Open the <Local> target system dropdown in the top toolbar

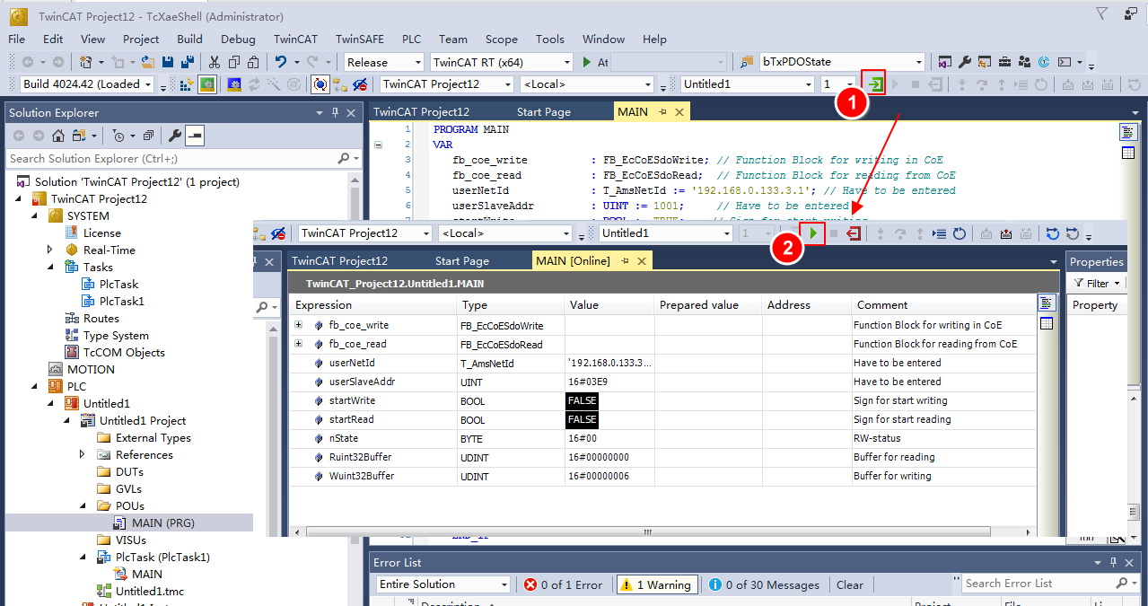click(588, 84)
